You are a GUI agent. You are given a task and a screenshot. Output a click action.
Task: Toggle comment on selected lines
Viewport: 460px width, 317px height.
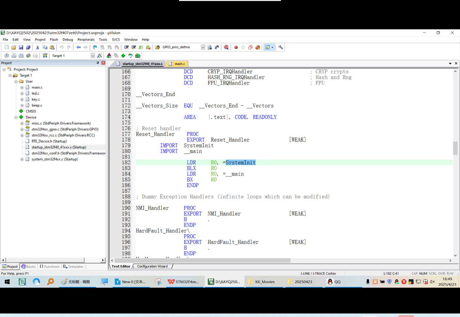pos(141,47)
